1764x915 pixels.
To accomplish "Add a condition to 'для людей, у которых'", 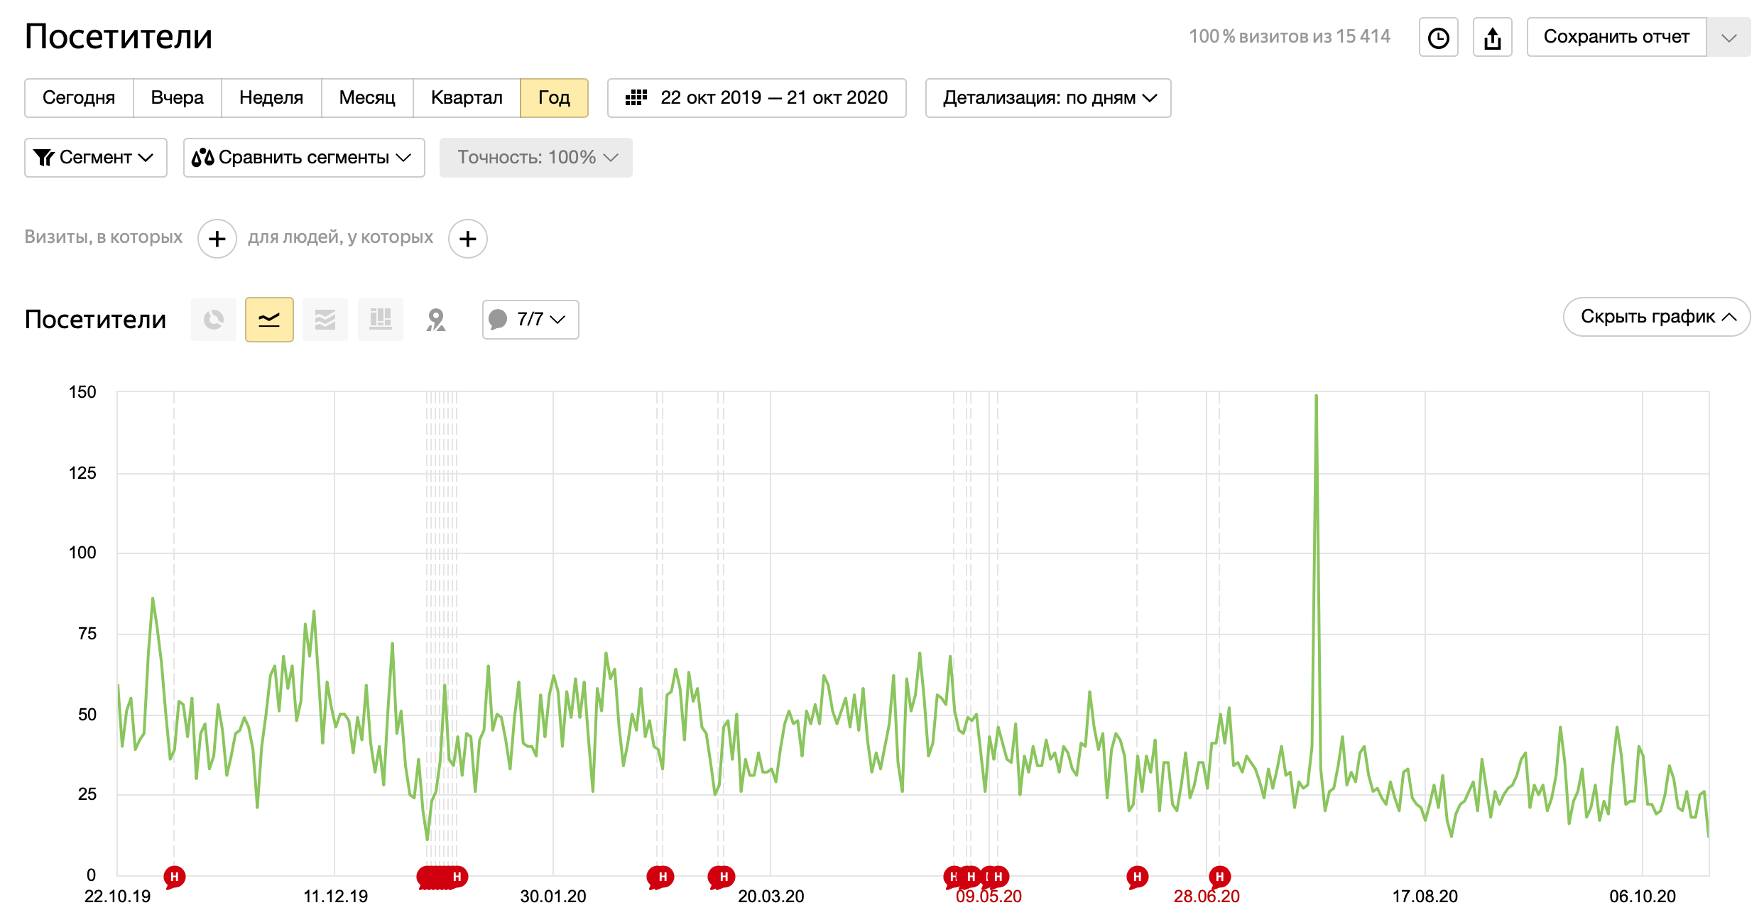I will (467, 239).
